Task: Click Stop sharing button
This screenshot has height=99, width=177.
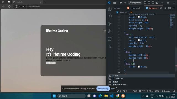Action: 103,89
